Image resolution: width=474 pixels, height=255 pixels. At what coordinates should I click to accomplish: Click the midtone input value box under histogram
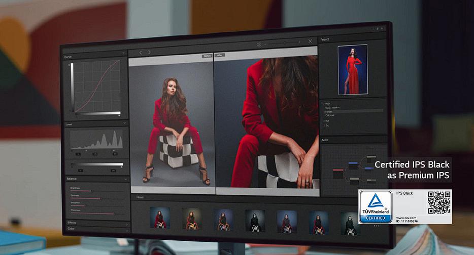(95, 154)
